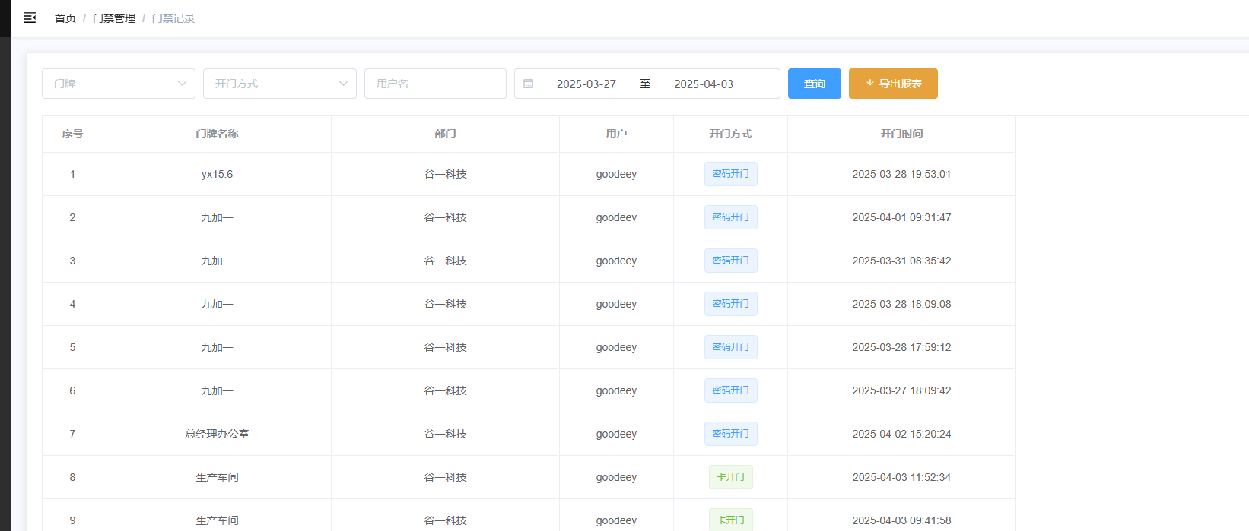Click 总经理办公室 door name
Viewport: 1249px width, 531px height.
[217, 434]
